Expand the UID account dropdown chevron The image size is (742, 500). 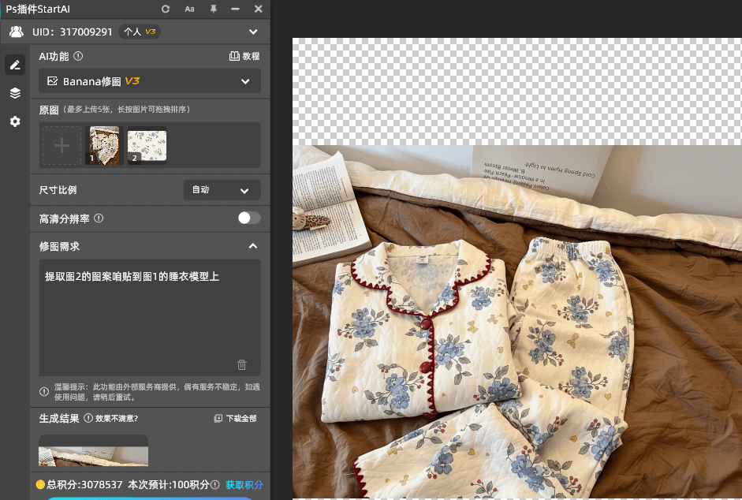(253, 32)
